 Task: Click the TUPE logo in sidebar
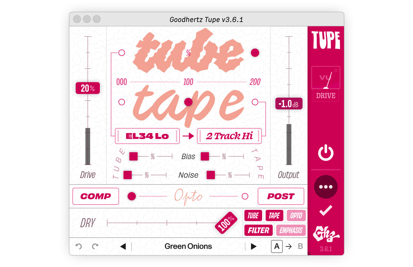tap(326, 40)
